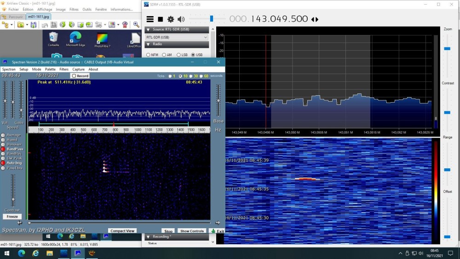
Task: Toggle the Record checkbox in Spectran
Action: tap(80, 76)
